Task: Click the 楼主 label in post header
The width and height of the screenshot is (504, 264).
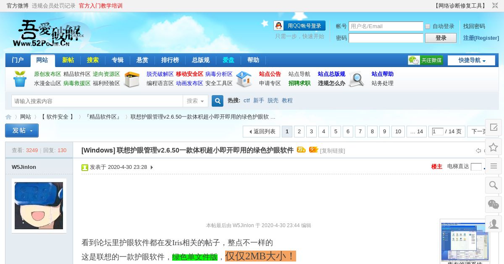Action: coord(437,167)
